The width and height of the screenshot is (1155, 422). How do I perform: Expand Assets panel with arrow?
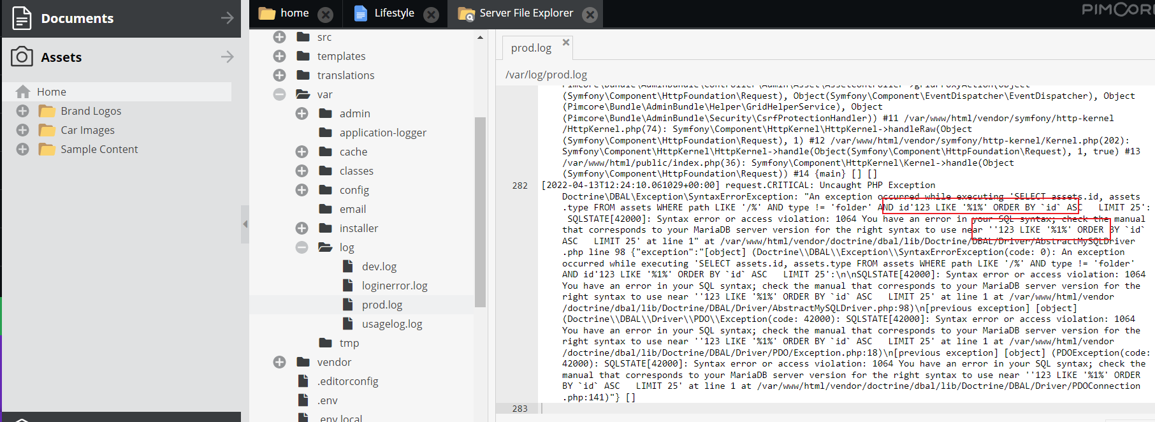coord(227,57)
